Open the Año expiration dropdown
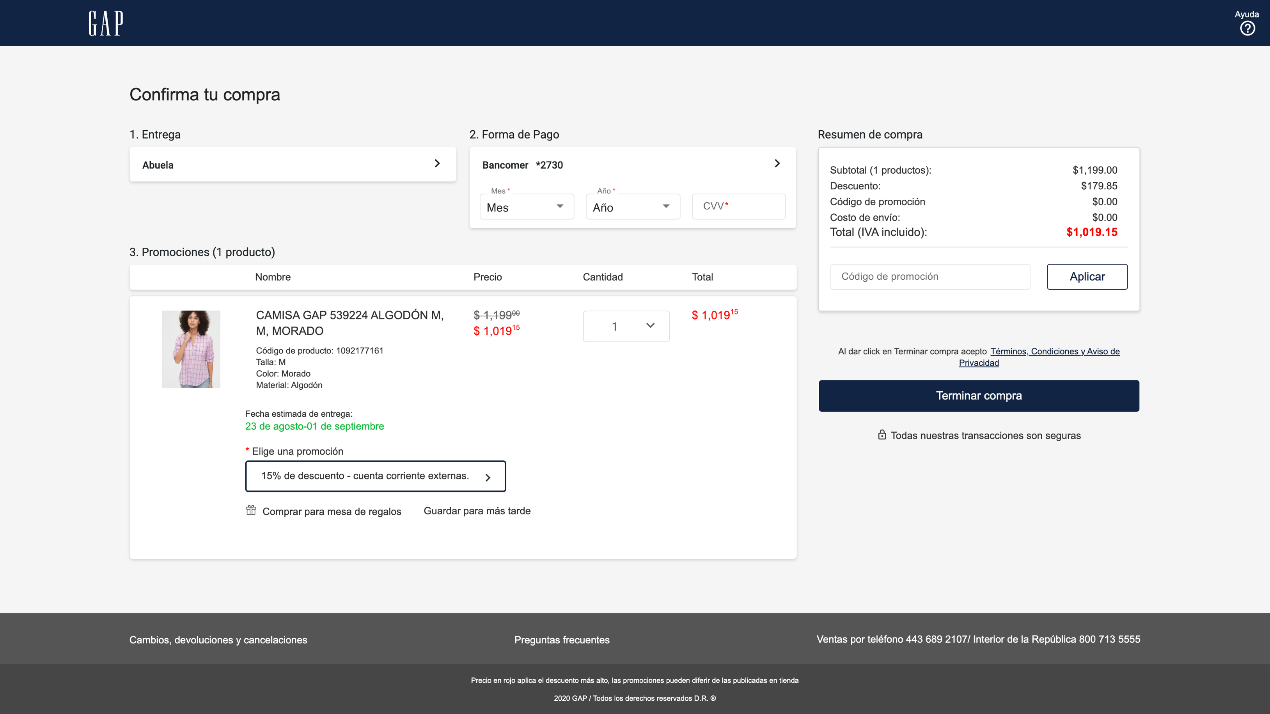1270x714 pixels. [633, 207]
